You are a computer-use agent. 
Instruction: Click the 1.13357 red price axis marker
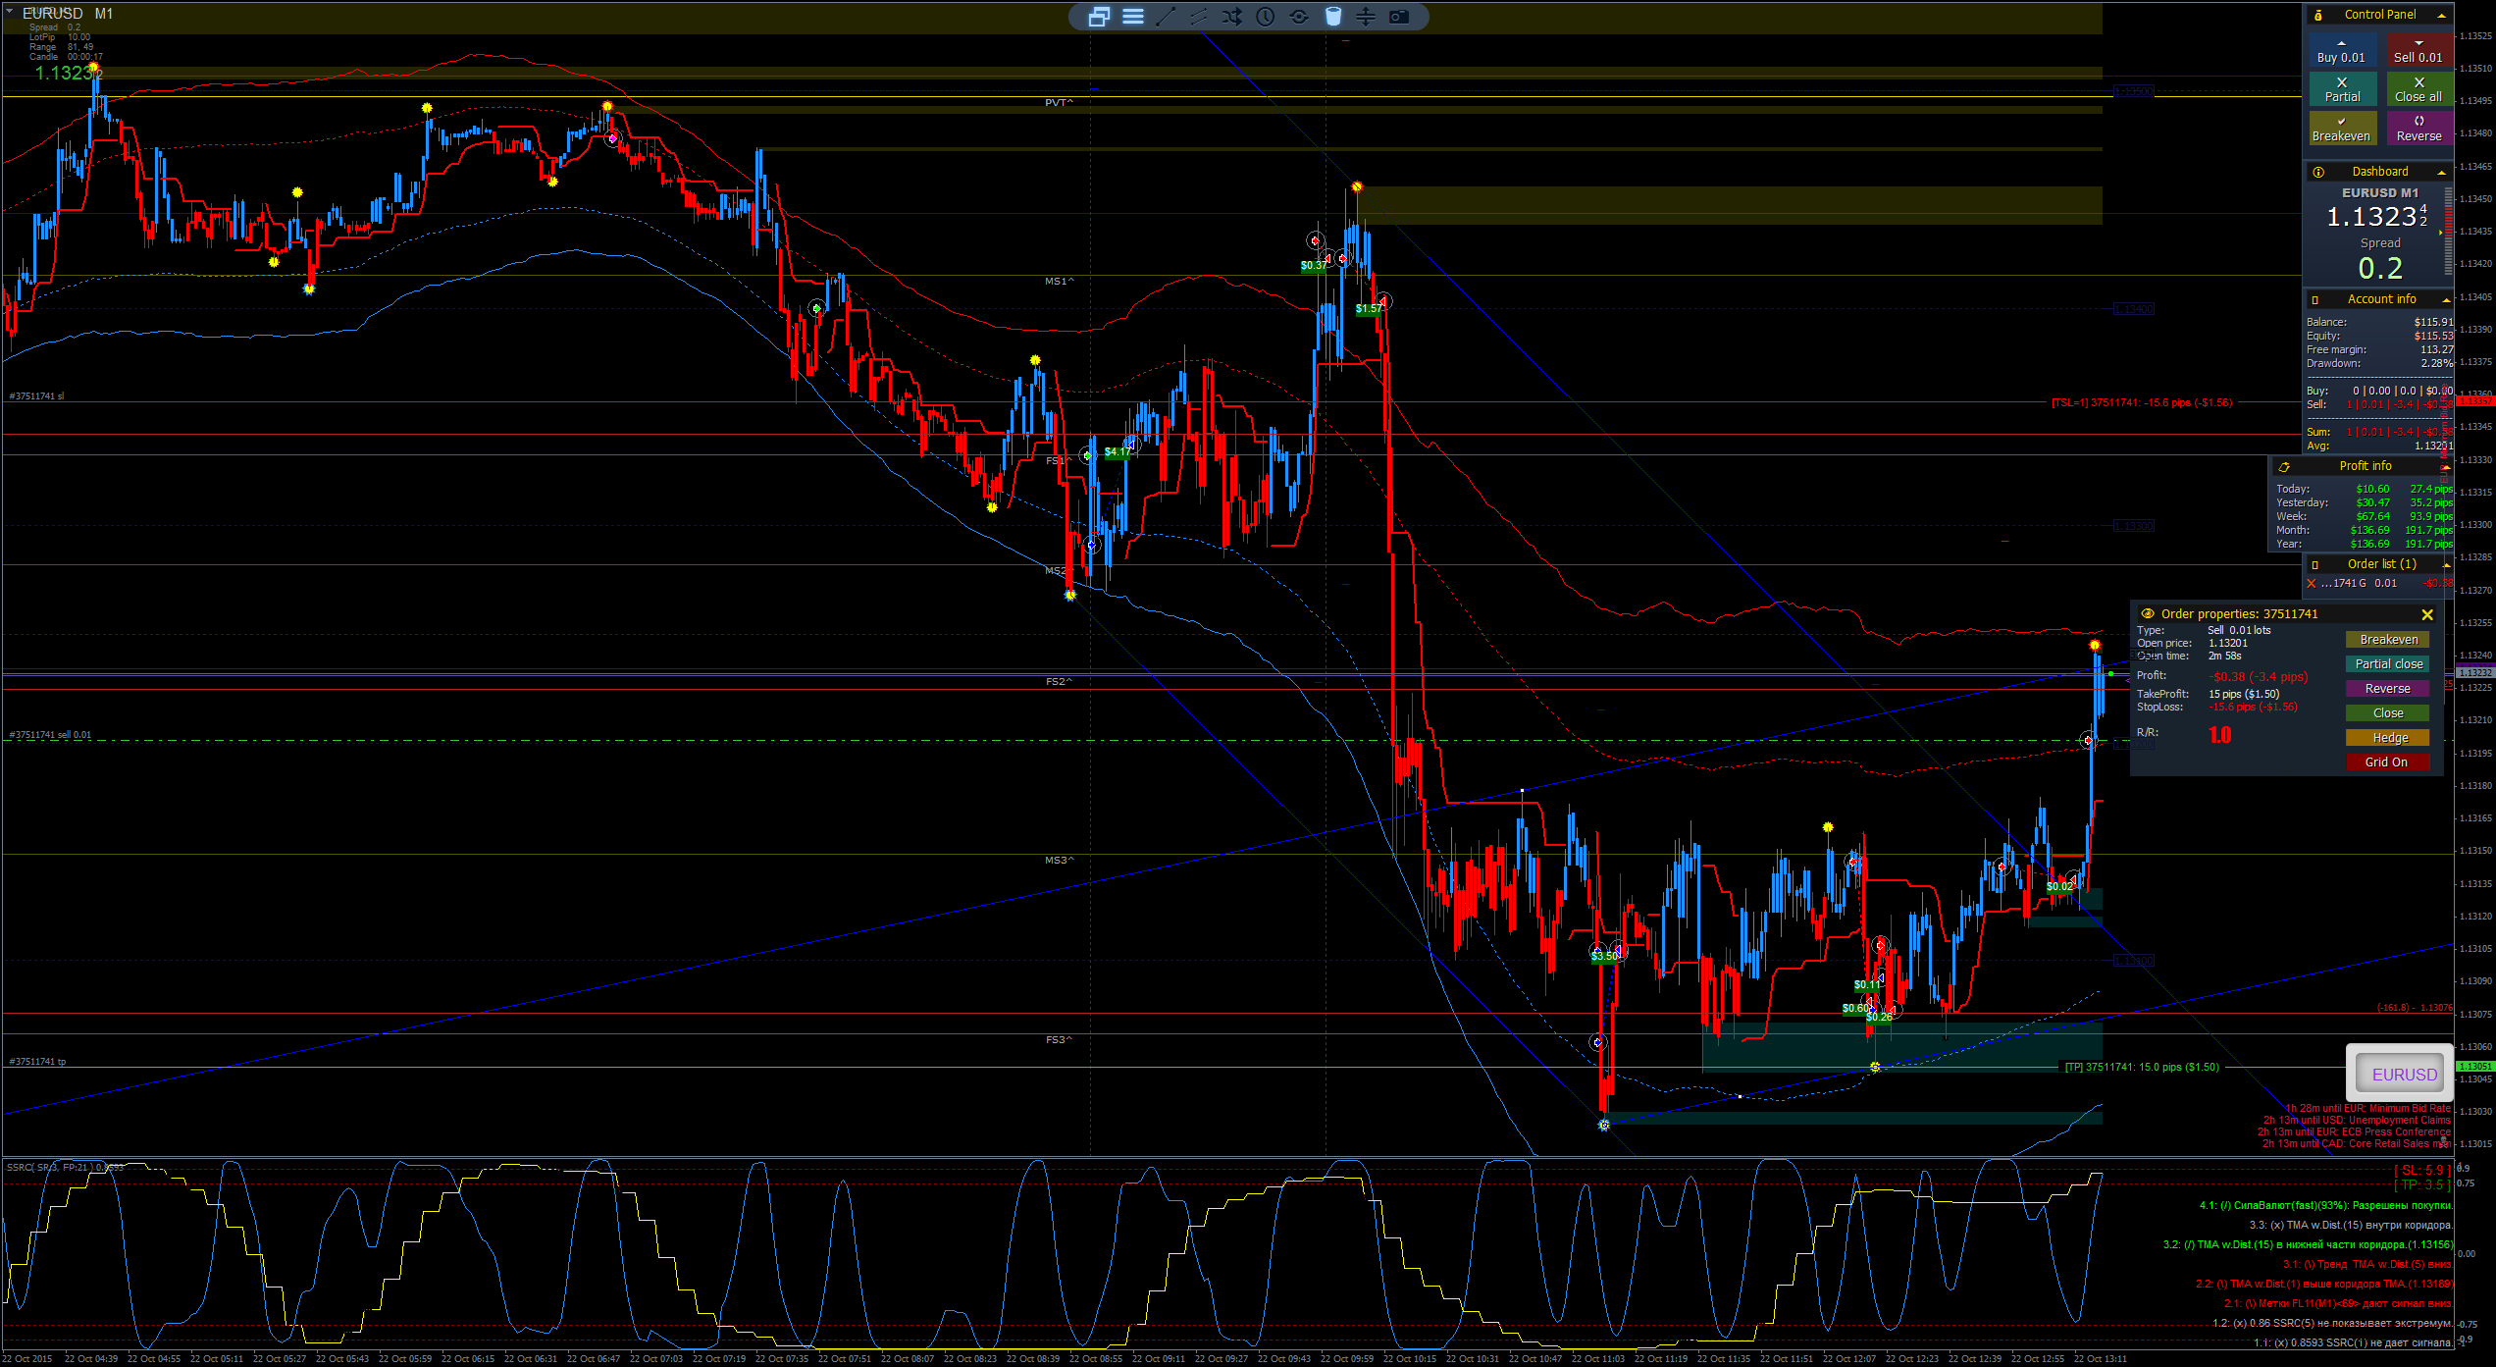pyautogui.click(x=2474, y=401)
